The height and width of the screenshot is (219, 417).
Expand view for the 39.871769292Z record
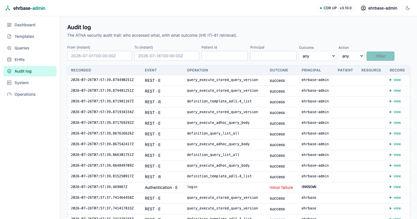pyautogui.click(x=395, y=123)
